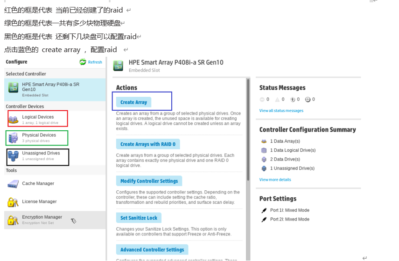
Task: Open Unassigned Drives icon
Action: pyautogui.click(x=13, y=156)
